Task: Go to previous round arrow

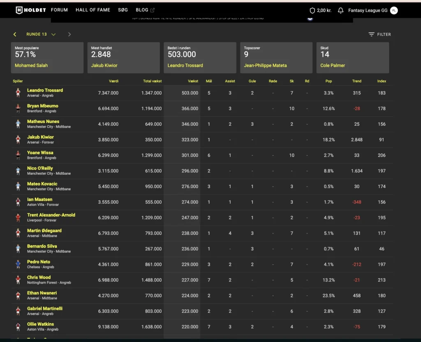Action: [15, 35]
